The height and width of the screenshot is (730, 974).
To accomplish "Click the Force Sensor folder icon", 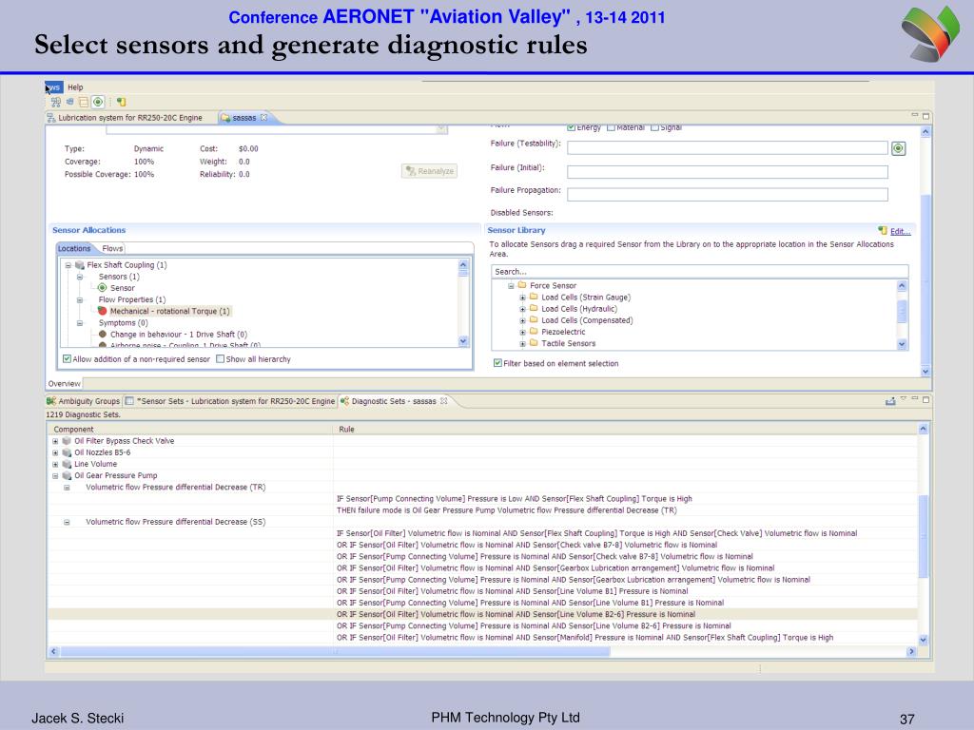I will click(x=522, y=285).
